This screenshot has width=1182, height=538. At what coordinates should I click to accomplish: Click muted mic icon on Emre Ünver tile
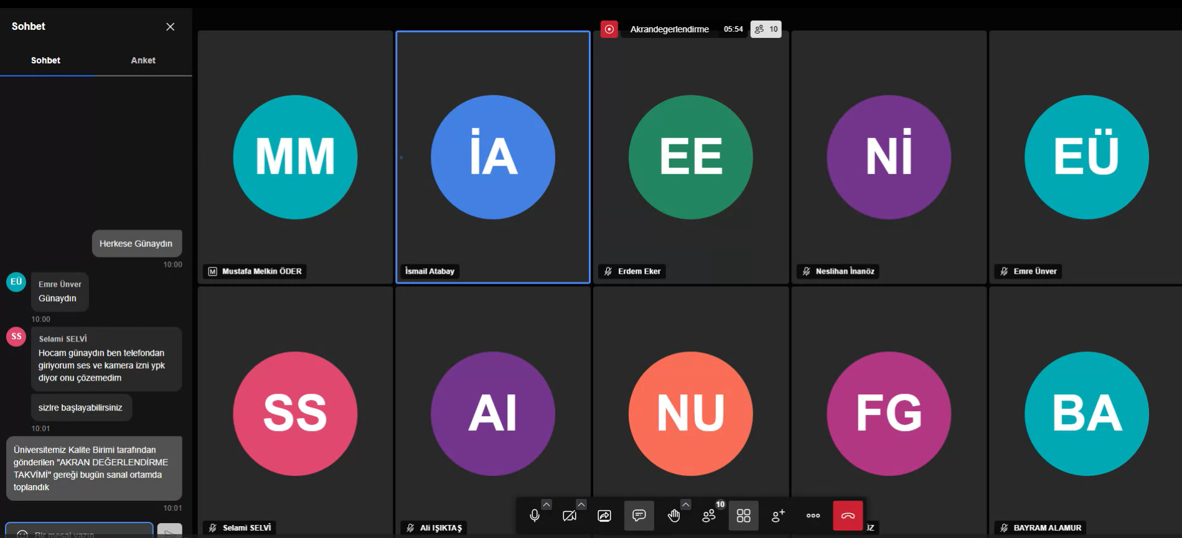pos(1004,272)
